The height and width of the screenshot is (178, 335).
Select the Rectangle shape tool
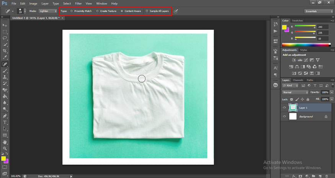pyautogui.click(x=5, y=135)
